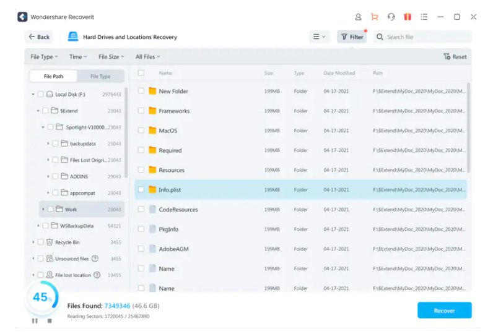Click help icon beside File lost location
Viewport: 493px width, 334px height.
97,275
